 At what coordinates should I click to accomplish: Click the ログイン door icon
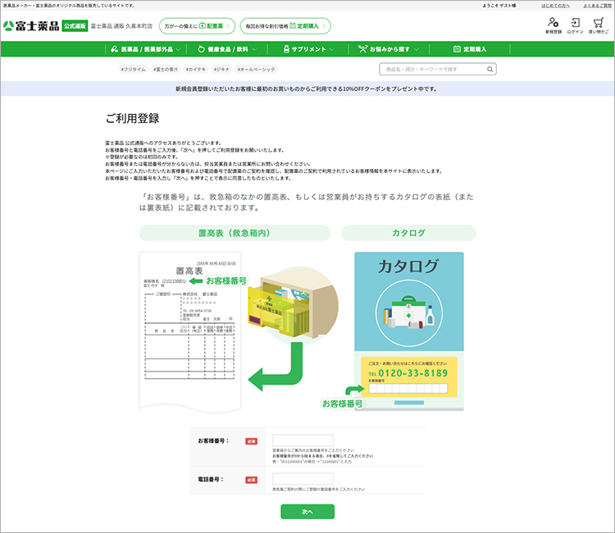[x=575, y=22]
